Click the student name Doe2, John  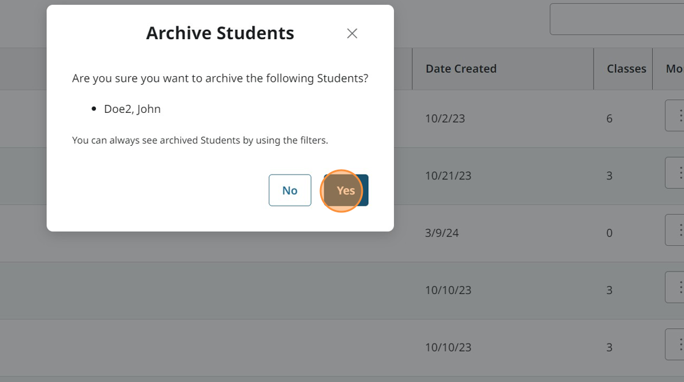(132, 109)
